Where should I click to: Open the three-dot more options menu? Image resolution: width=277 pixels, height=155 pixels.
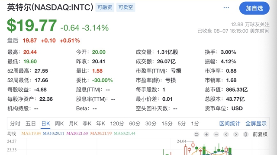tap(226, 8)
